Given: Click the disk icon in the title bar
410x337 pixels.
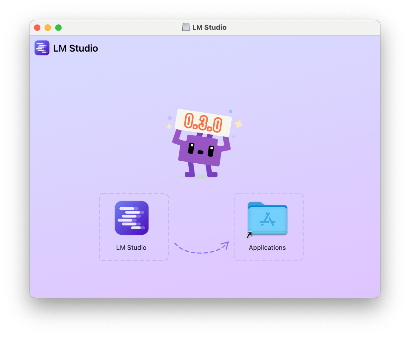Looking at the screenshot, I should pos(186,27).
